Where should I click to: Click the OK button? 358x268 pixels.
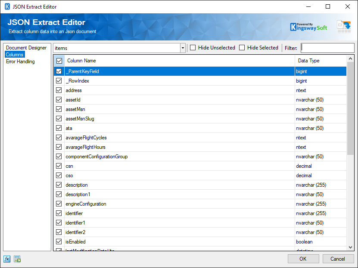303,259
